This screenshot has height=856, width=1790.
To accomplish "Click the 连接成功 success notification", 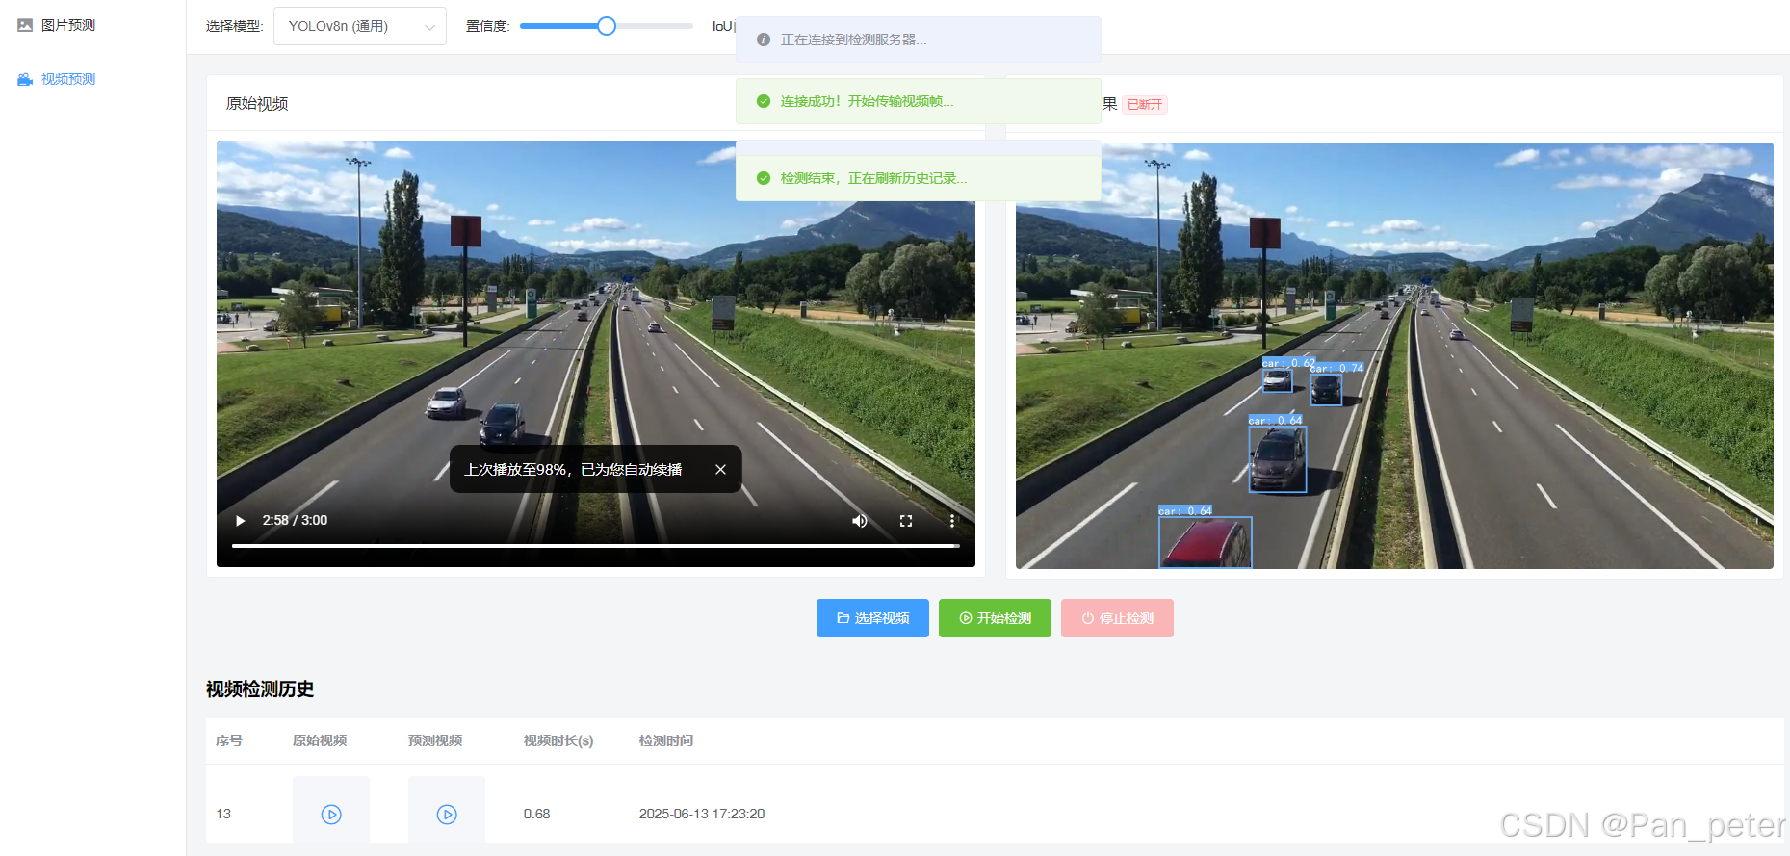I will coord(919,101).
